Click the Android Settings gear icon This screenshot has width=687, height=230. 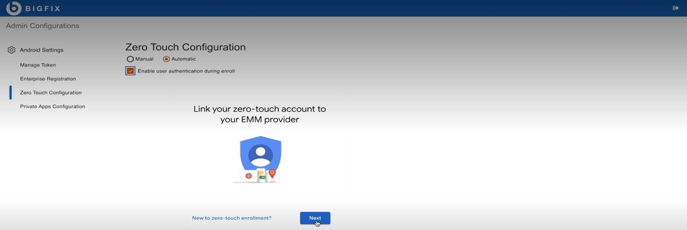[x=12, y=50]
